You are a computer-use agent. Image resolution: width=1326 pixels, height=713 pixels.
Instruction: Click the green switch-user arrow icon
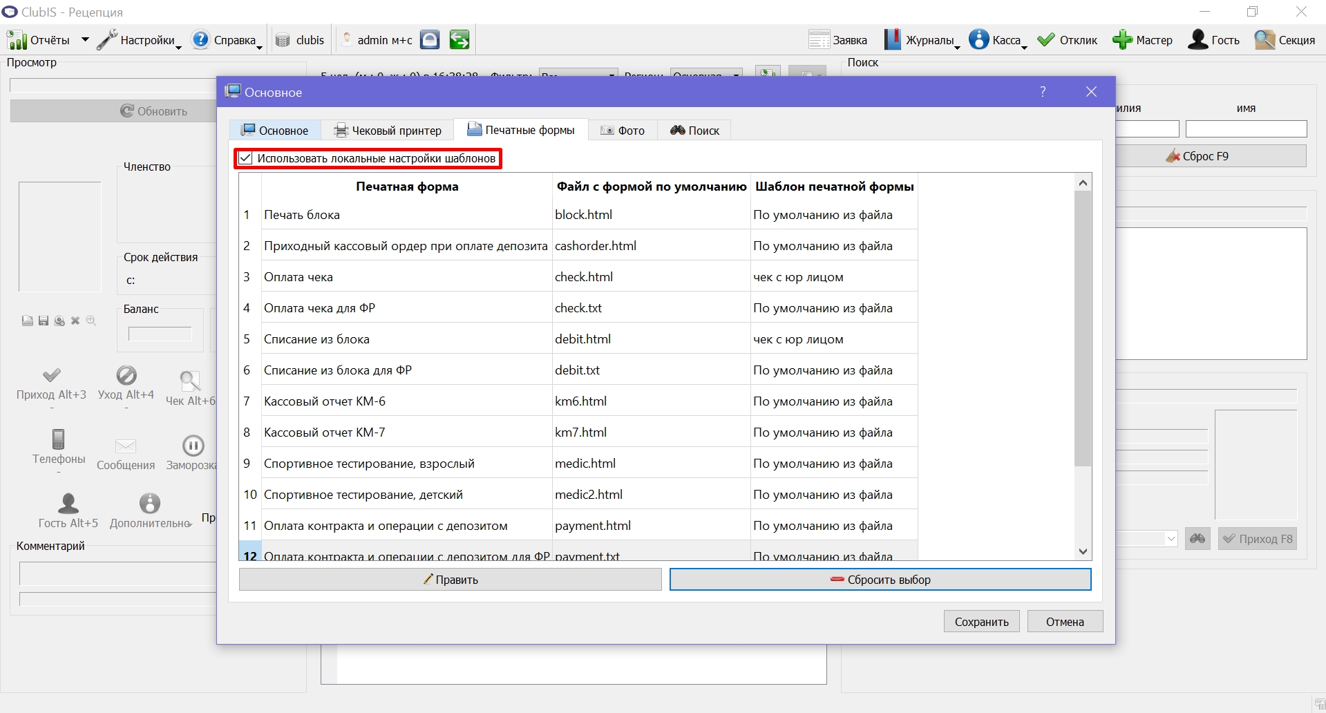pos(459,40)
